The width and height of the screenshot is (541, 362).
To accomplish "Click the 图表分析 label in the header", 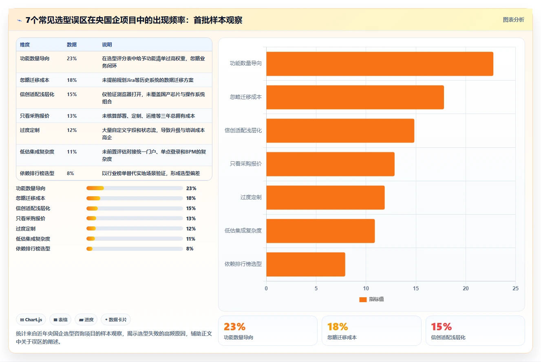I will [513, 20].
